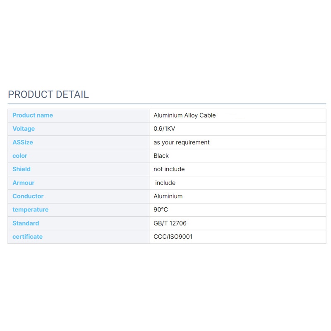Click the Aluminium conductor value
The height and width of the screenshot is (331, 331).
point(168,196)
